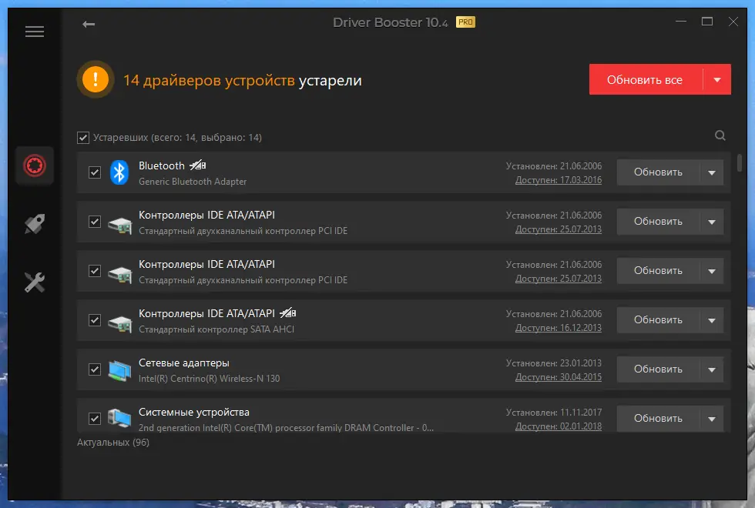Click the driver list vertical scrollbar
This screenshot has height=508, width=755.
pos(739,162)
